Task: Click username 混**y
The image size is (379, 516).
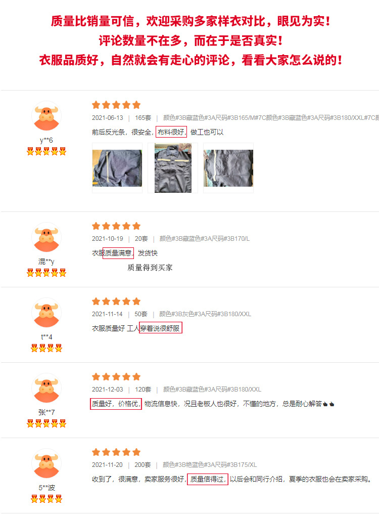Action: (46, 262)
